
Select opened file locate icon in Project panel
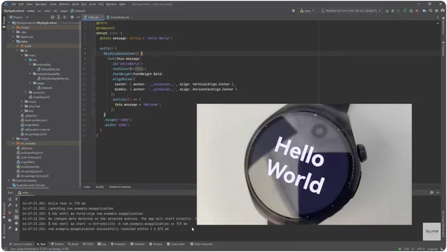[x=53, y=17]
